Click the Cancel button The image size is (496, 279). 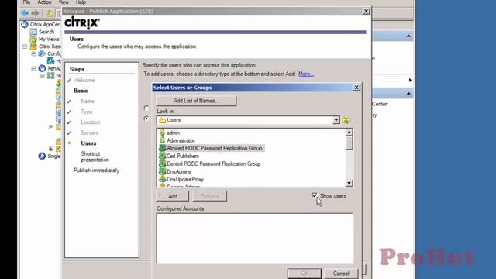(x=341, y=274)
